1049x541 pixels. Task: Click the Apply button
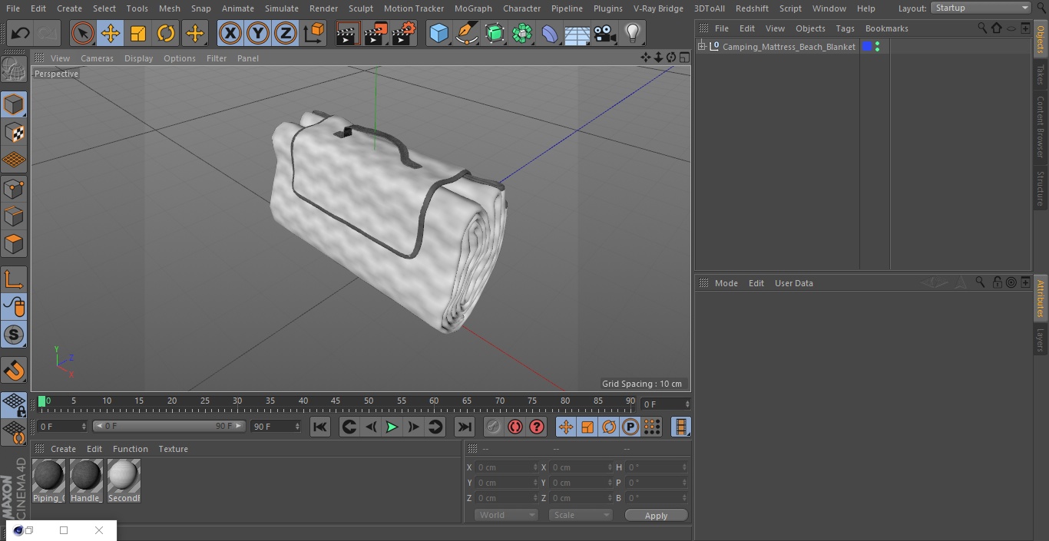click(656, 516)
